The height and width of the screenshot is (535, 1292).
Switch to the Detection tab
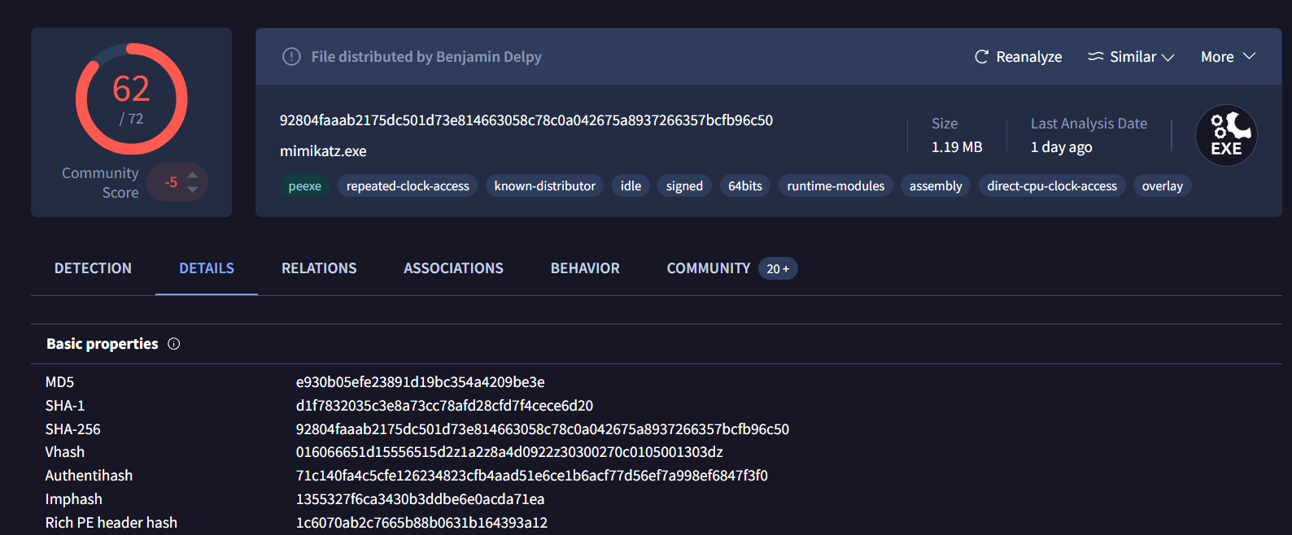[x=93, y=268]
